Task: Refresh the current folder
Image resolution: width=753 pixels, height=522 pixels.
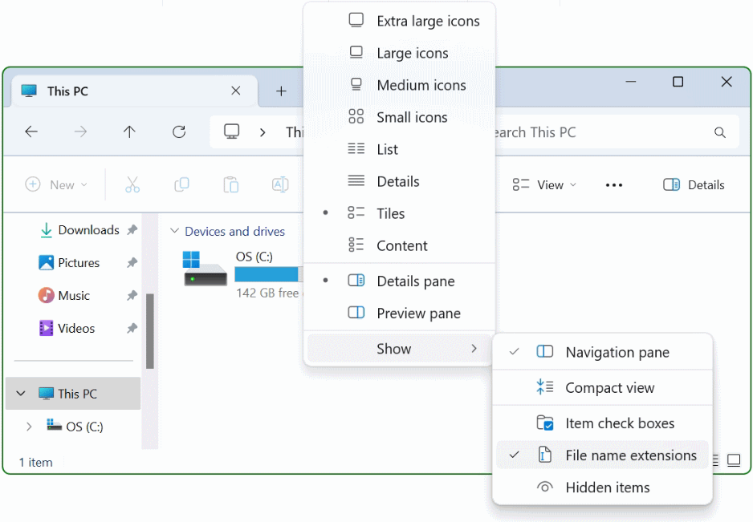Action: (x=178, y=132)
